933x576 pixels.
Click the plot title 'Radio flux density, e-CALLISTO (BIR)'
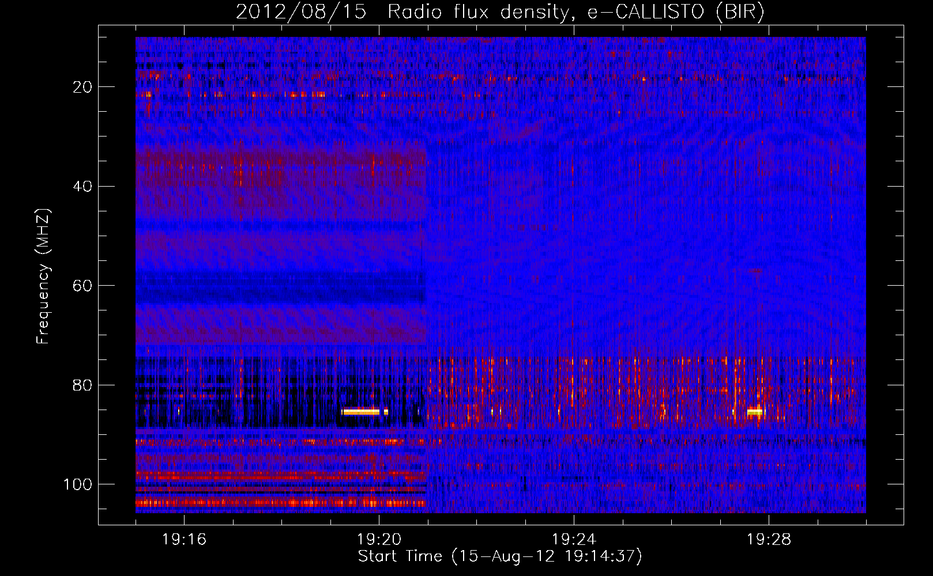pyautogui.click(x=575, y=12)
